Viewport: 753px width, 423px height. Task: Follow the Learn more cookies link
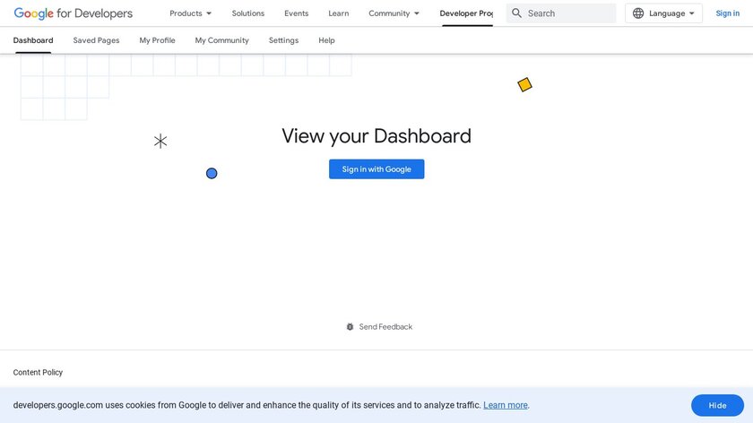click(x=506, y=405)
